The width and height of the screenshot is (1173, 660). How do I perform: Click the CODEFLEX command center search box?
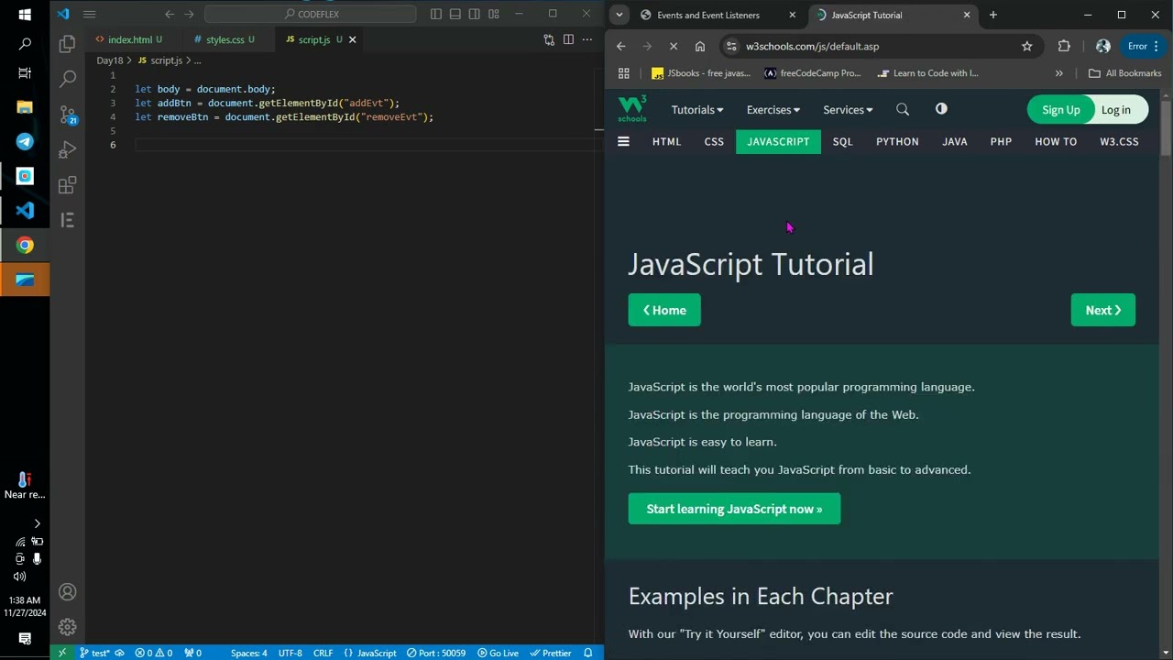coord(310,14)
